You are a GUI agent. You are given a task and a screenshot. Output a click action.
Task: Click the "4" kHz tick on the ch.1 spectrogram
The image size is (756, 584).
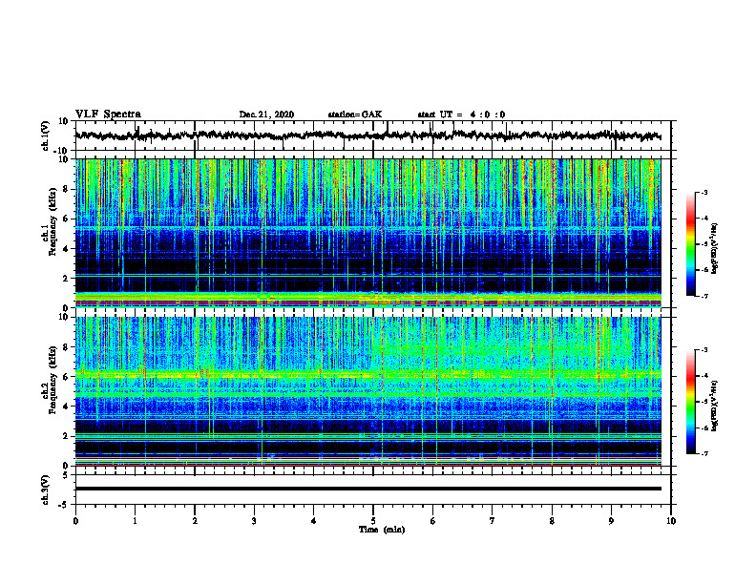66,249
